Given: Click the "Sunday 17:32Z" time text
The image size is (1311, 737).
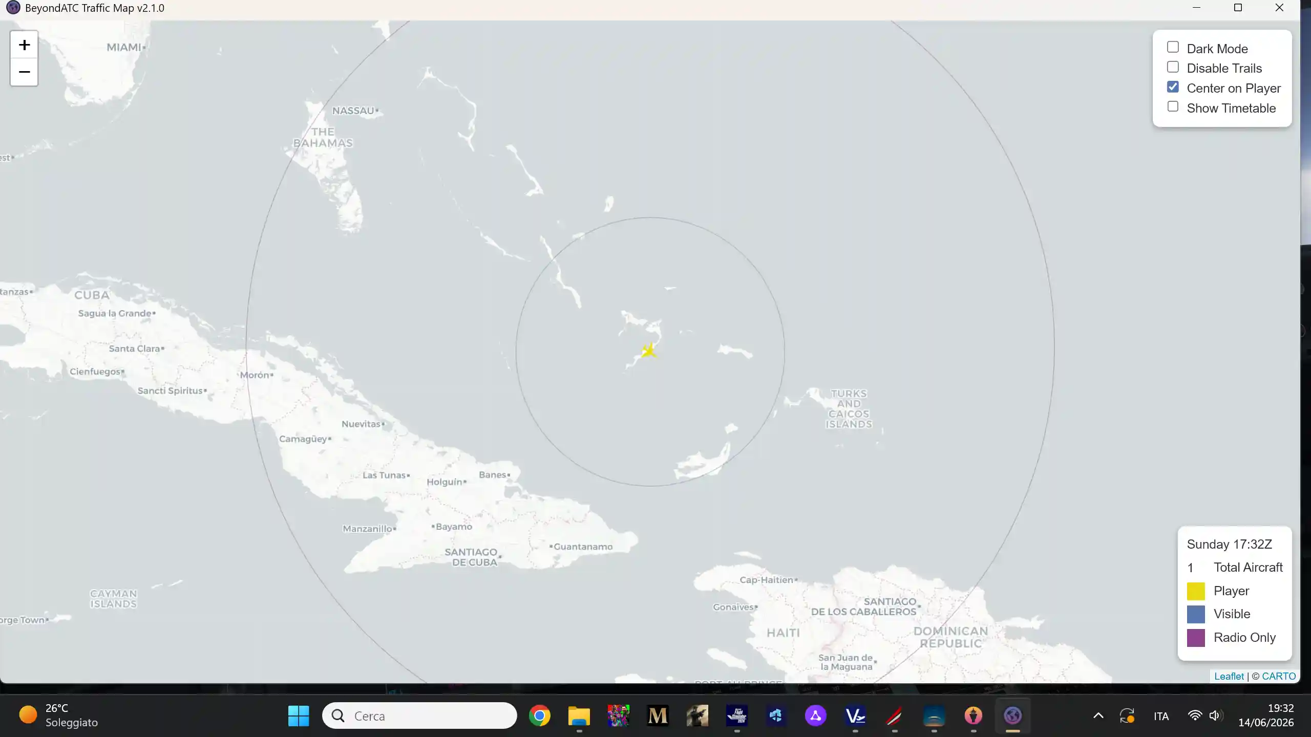Looking at the screenshot, I should click(x=1229, y=544).
